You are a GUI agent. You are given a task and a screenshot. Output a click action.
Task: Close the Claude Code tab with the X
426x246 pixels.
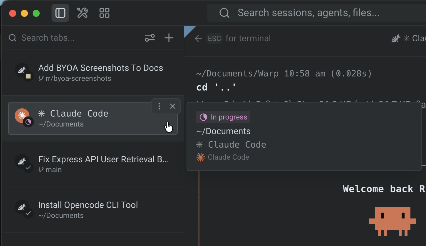(172, 106)
